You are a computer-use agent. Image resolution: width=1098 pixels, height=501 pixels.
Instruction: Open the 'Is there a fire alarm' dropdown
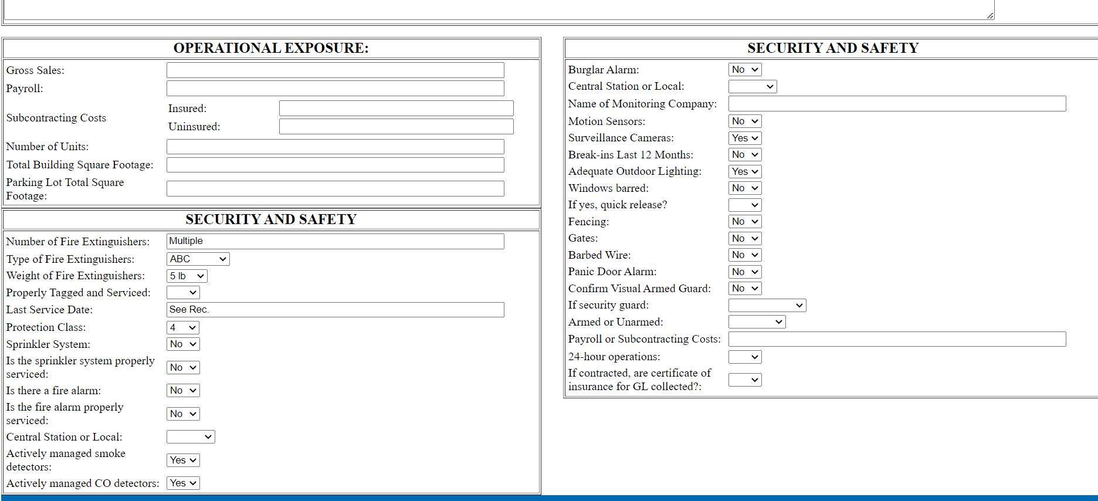[183, 390]
